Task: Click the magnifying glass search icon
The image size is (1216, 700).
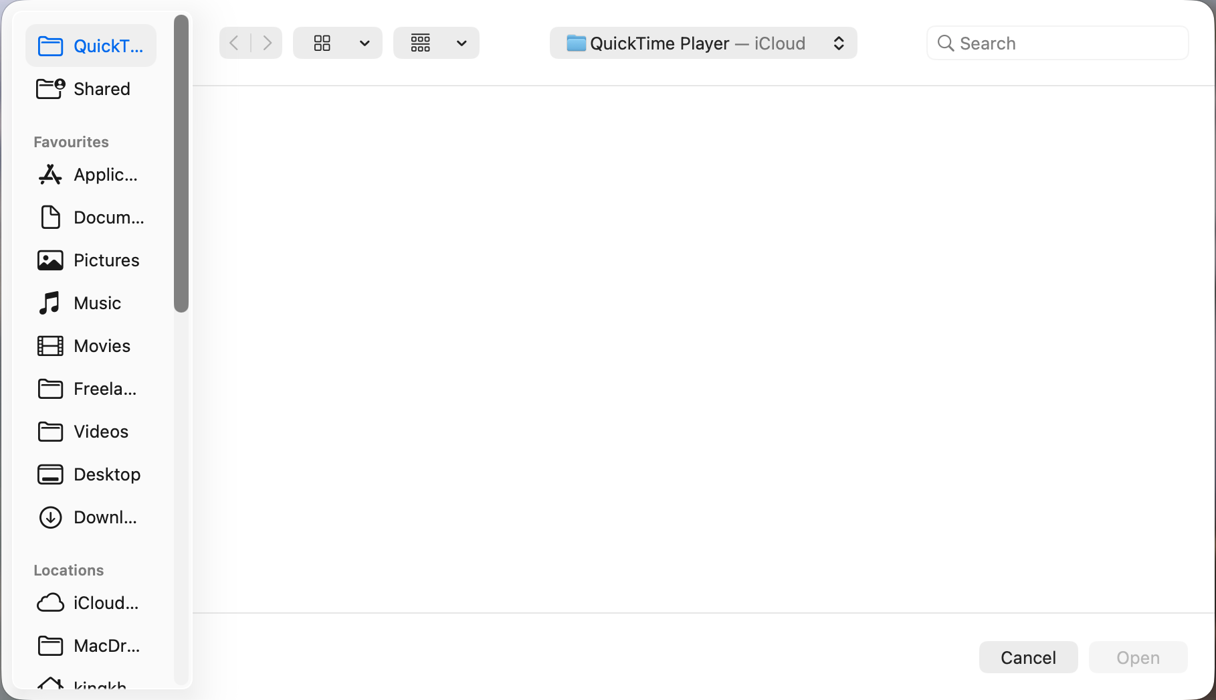Action: pyautogui.click(x=945, y=43)
